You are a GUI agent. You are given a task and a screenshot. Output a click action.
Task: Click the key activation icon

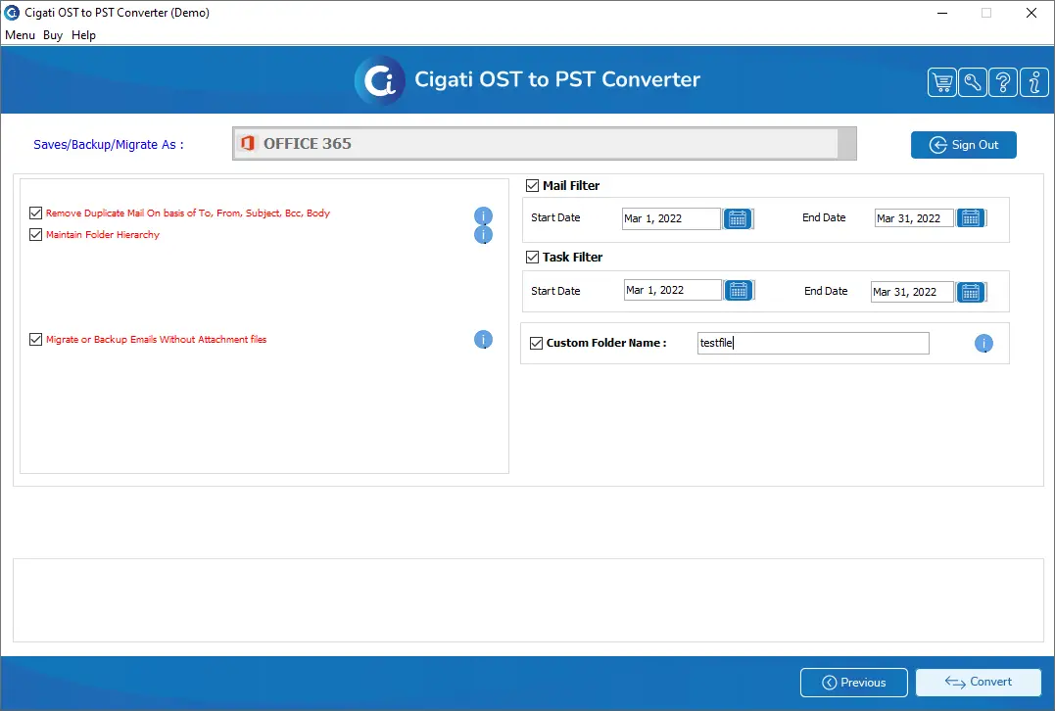click(973, 82)
